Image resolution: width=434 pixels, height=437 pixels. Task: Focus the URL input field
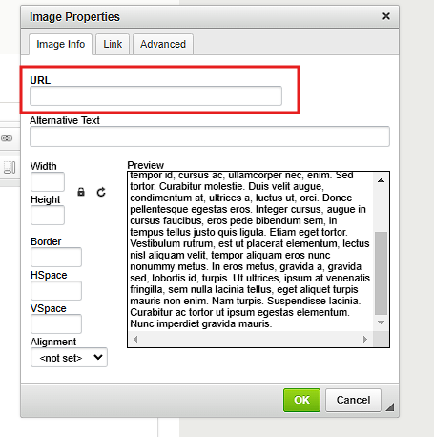(x=155, y=95)
